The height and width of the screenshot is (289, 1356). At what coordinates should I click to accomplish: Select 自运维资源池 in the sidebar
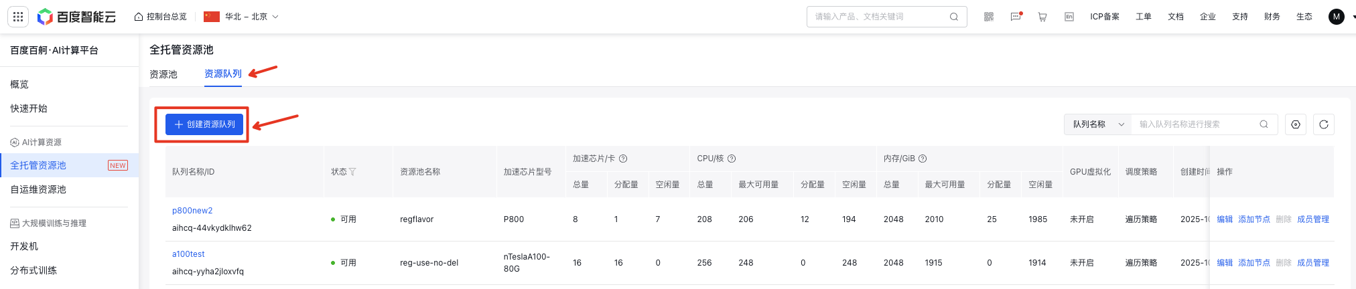38,189
